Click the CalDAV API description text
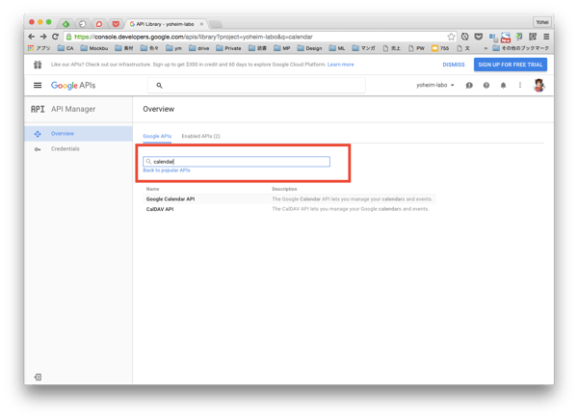The width and height of the screenshot is (578, 419). [351, 209]
